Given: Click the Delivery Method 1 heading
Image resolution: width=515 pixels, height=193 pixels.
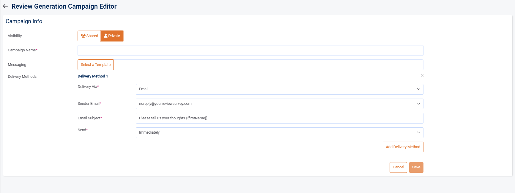Looking at the screenshot, I should point(93,76).
